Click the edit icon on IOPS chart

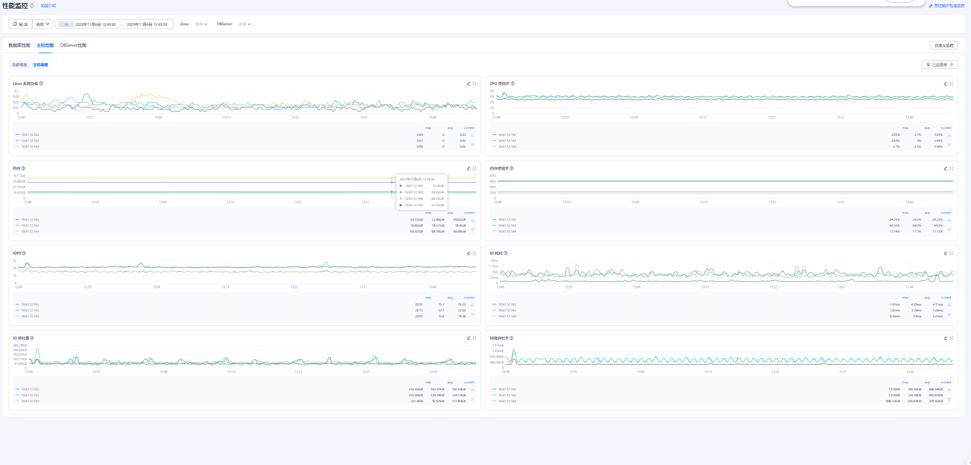tap(468, 253)
